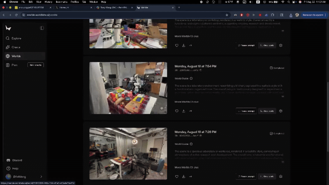Image resolution: width=329 pixels, height=185 pixels.
Task: Click Reuse prompt on 7:26 PM world
Action: pos(246,177)
